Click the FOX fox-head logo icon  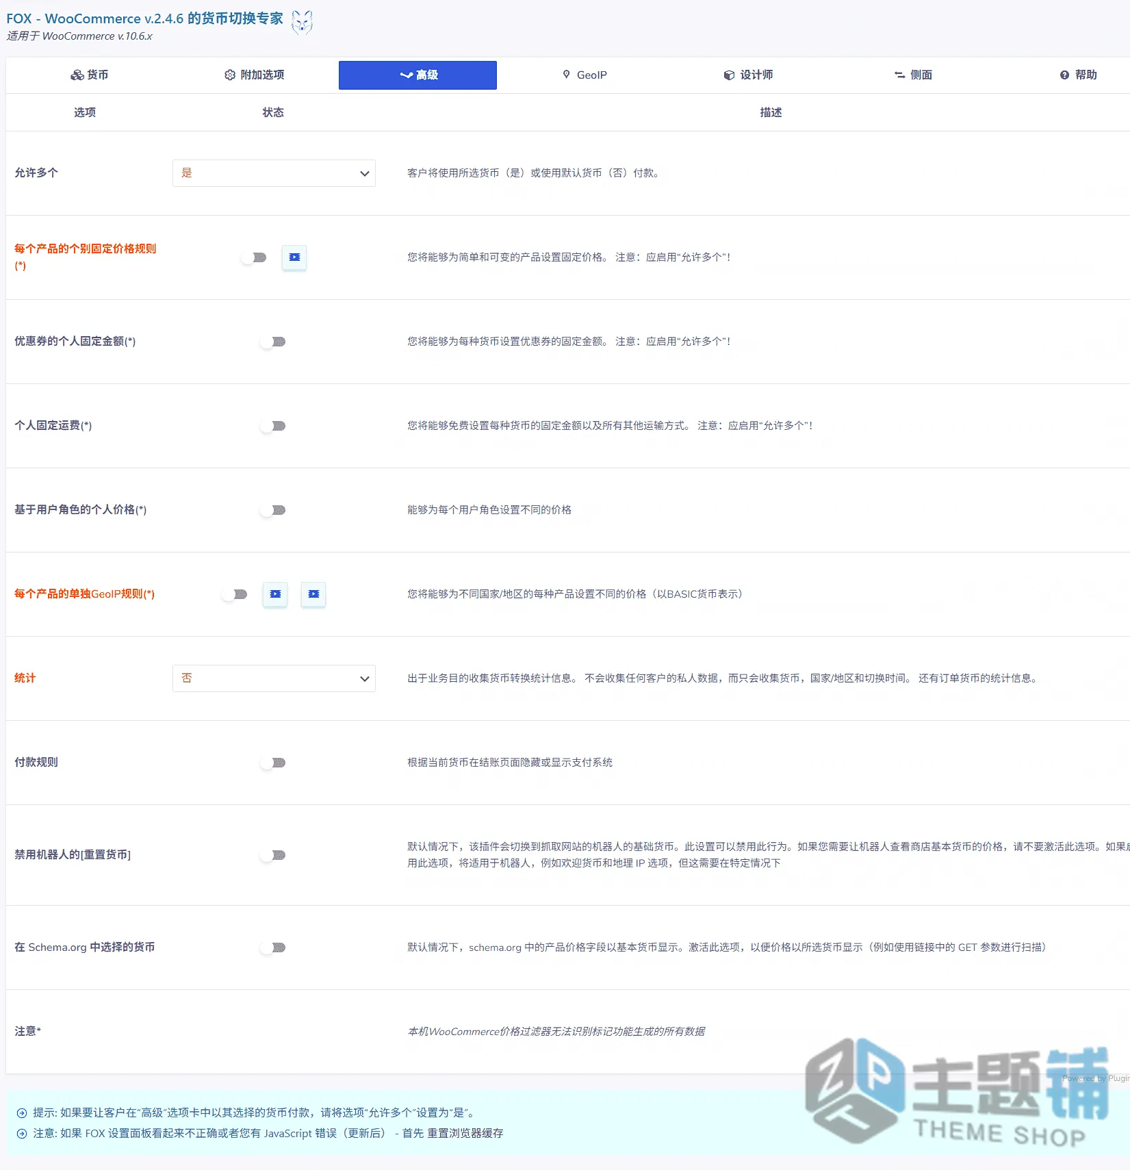302,23
